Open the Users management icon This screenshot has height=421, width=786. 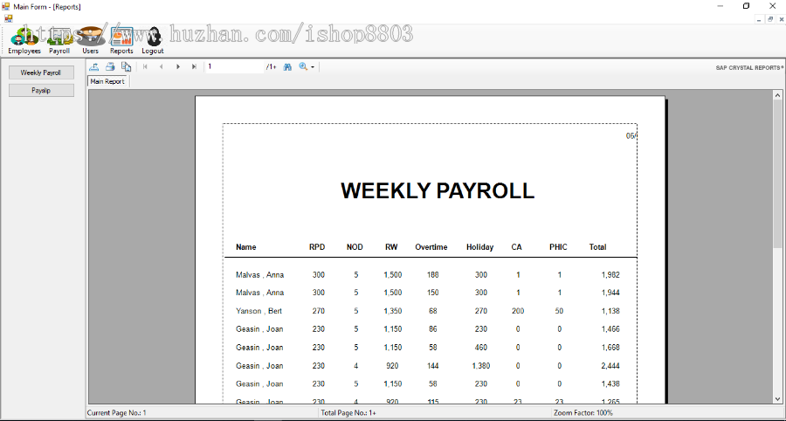(x=90, y=38)
